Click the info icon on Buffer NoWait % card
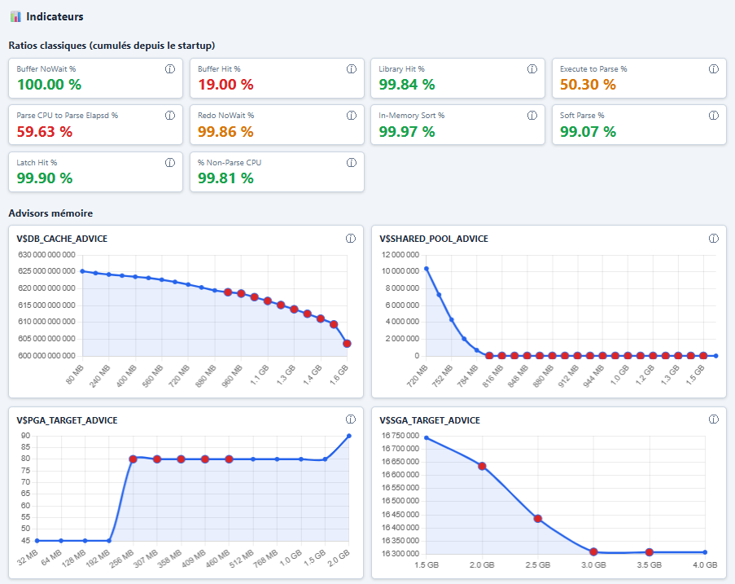Screen dimensions: 735x584 [169, 69]
